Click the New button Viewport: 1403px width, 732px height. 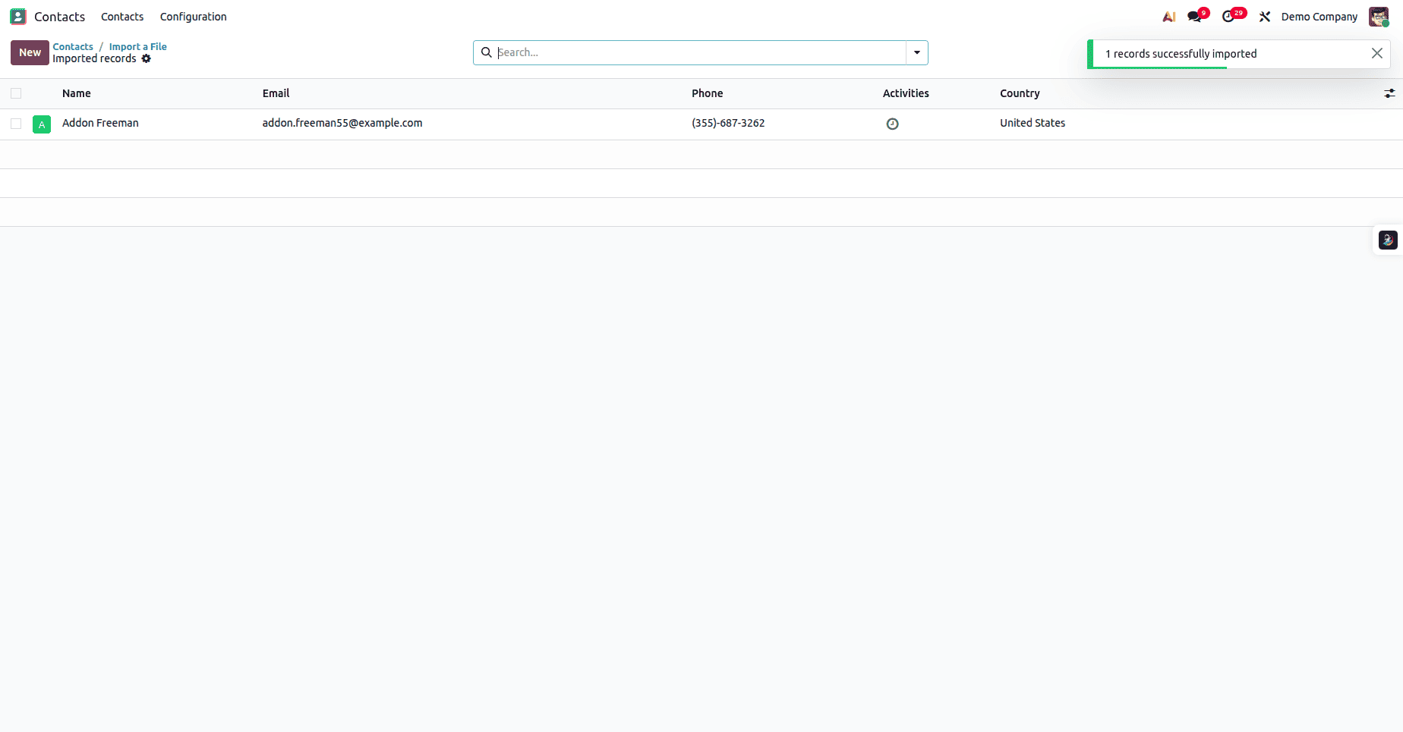coord(29,52)
